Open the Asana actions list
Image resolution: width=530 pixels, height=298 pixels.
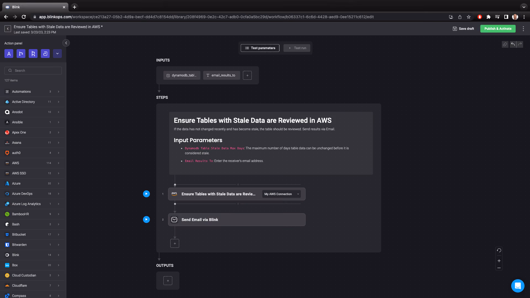click(x=32, y=143)
